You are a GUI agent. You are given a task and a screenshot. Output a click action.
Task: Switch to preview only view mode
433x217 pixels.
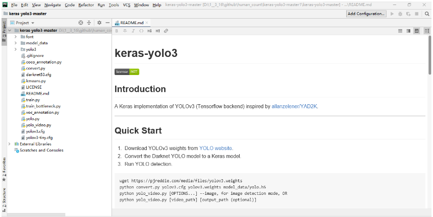pos(417,31)
